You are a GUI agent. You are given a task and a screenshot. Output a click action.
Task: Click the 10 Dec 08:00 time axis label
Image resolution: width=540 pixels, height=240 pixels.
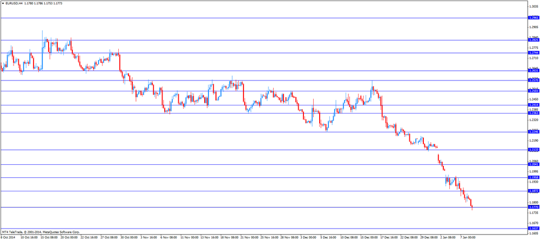click(349, 238)
